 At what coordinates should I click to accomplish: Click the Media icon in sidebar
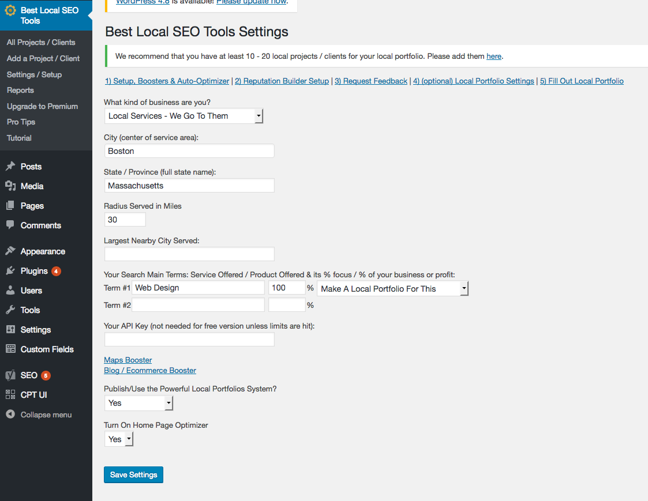10,186
